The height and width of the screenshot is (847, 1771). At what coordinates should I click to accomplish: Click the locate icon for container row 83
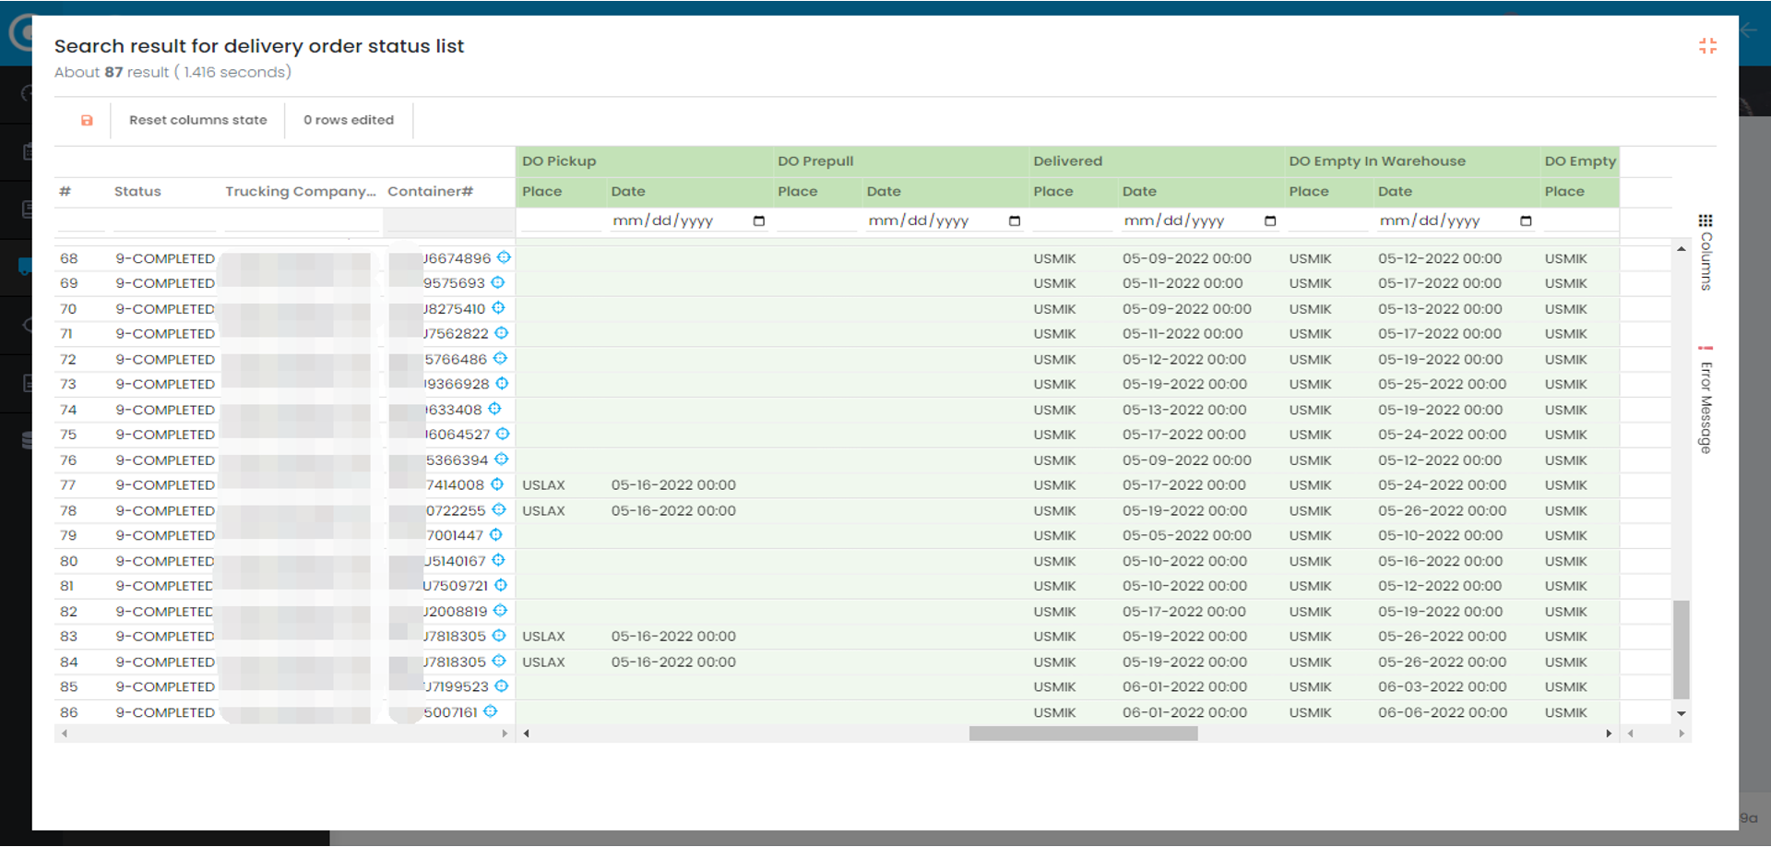(x=499, y=636)
